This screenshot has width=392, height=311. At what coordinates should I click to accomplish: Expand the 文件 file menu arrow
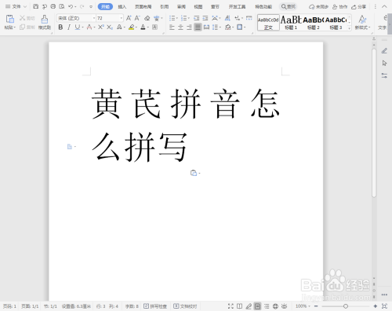pos(25,6)
